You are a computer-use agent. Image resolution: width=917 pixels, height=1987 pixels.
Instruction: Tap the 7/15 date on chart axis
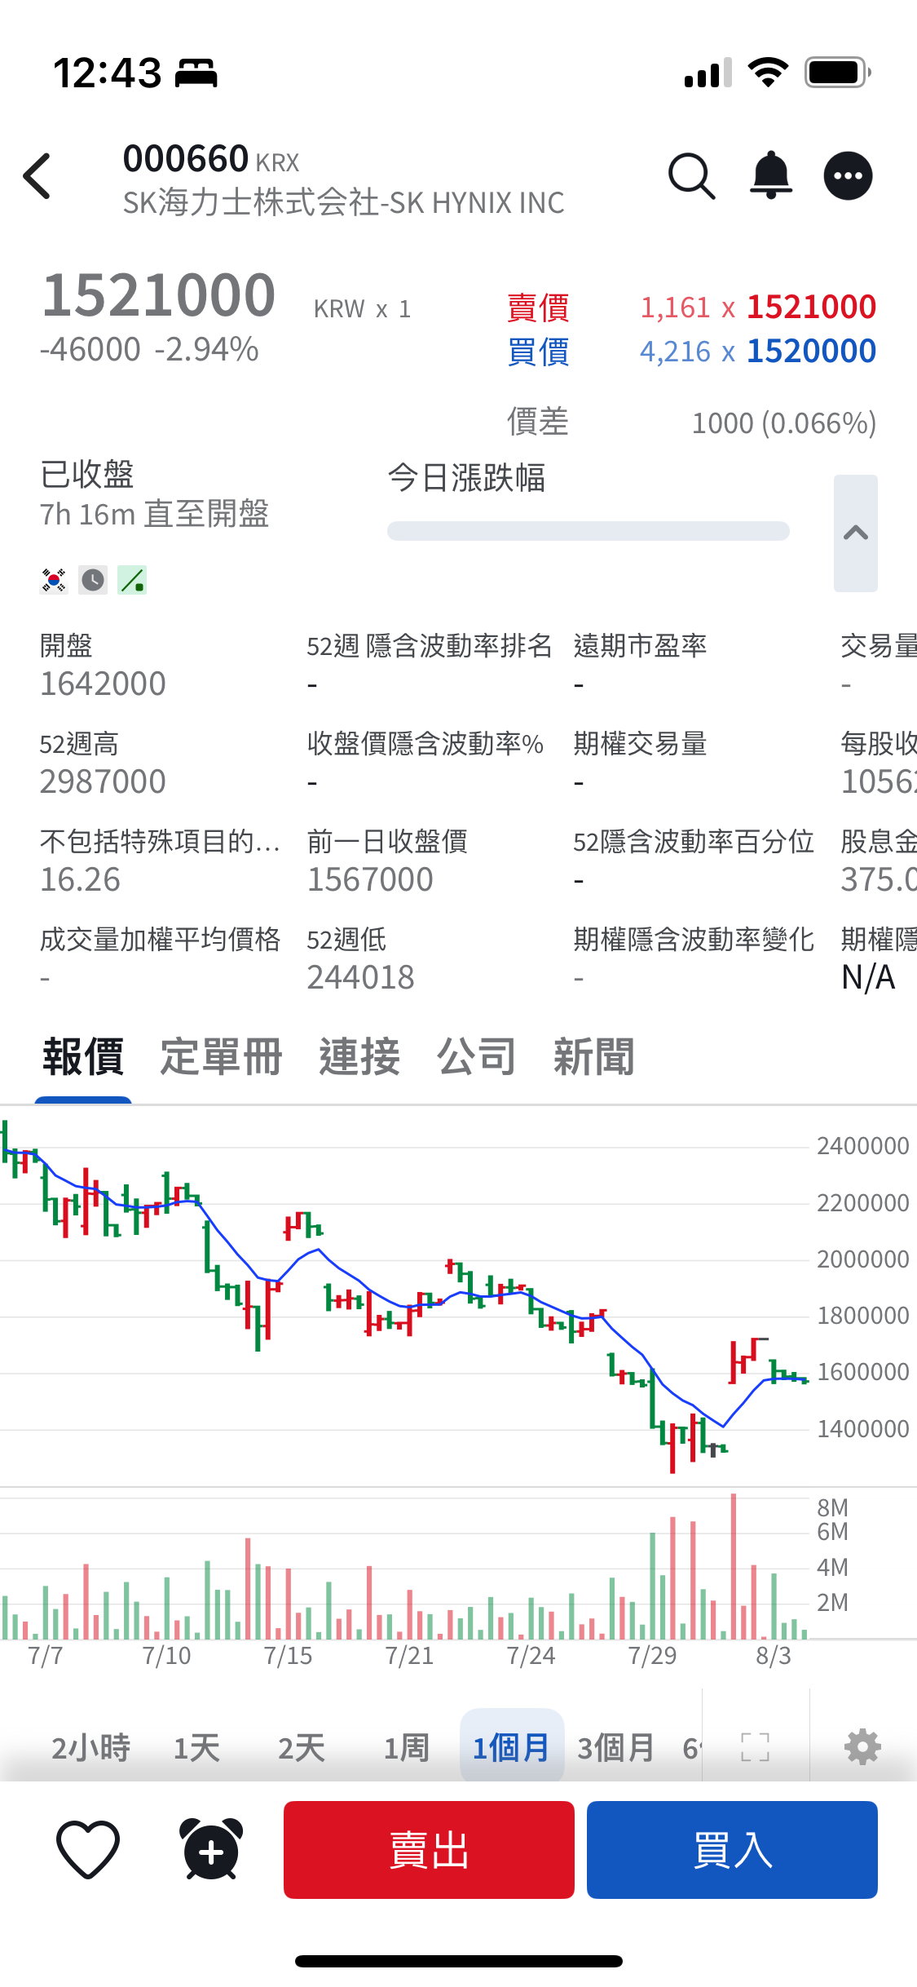click(288, 1656)
